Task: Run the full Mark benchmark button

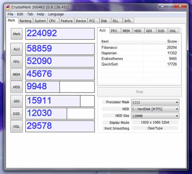Action: click(17, 34)
